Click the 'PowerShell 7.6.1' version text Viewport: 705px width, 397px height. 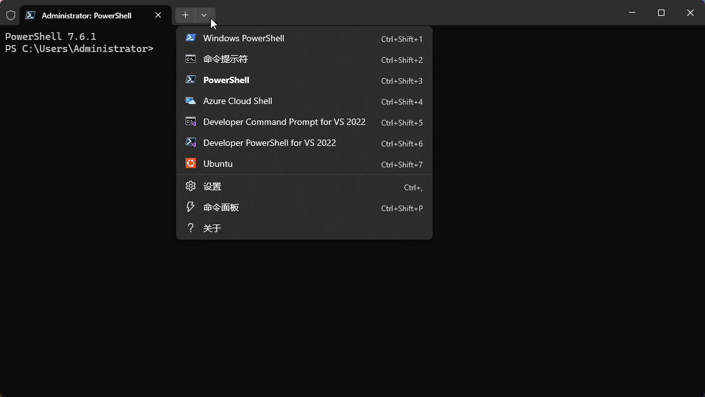click(51, 36)
